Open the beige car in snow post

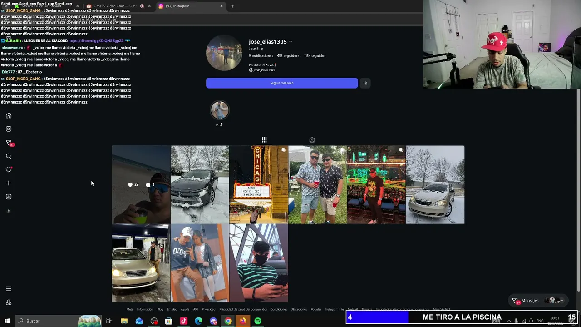coord(435,184)
